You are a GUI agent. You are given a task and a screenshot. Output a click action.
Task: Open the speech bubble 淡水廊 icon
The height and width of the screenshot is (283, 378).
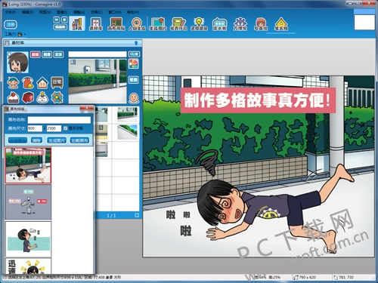[x=220, y=24]
